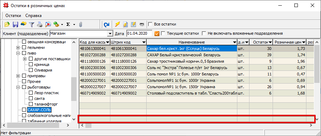The height and width of the screenshot is (136, 321).
Task: Click the Остаток column header
Action: [x=261, y=42]
